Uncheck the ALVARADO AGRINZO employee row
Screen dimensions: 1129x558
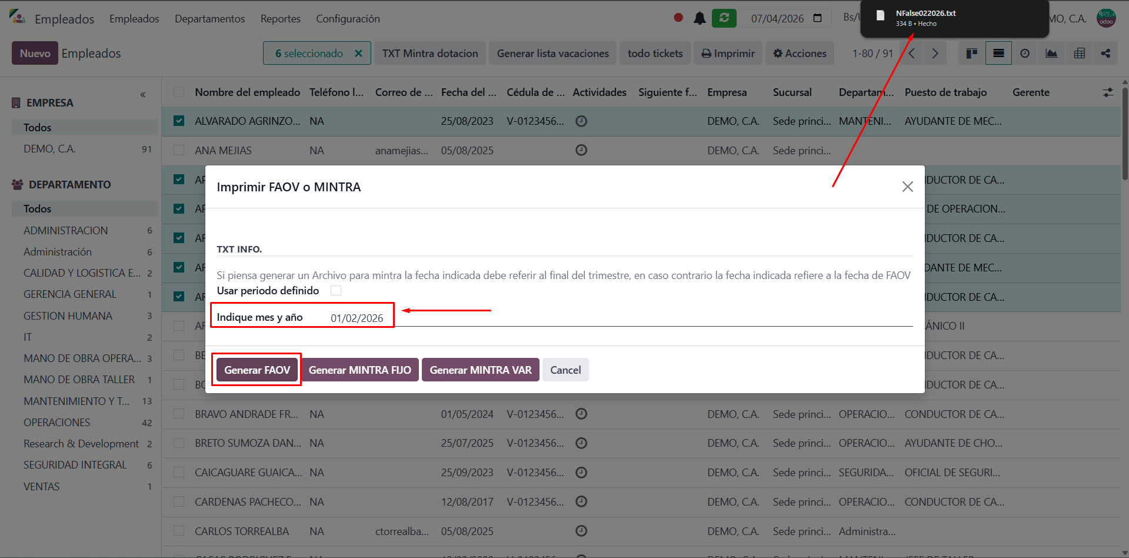pyautogui.click(x=179, y=121)
